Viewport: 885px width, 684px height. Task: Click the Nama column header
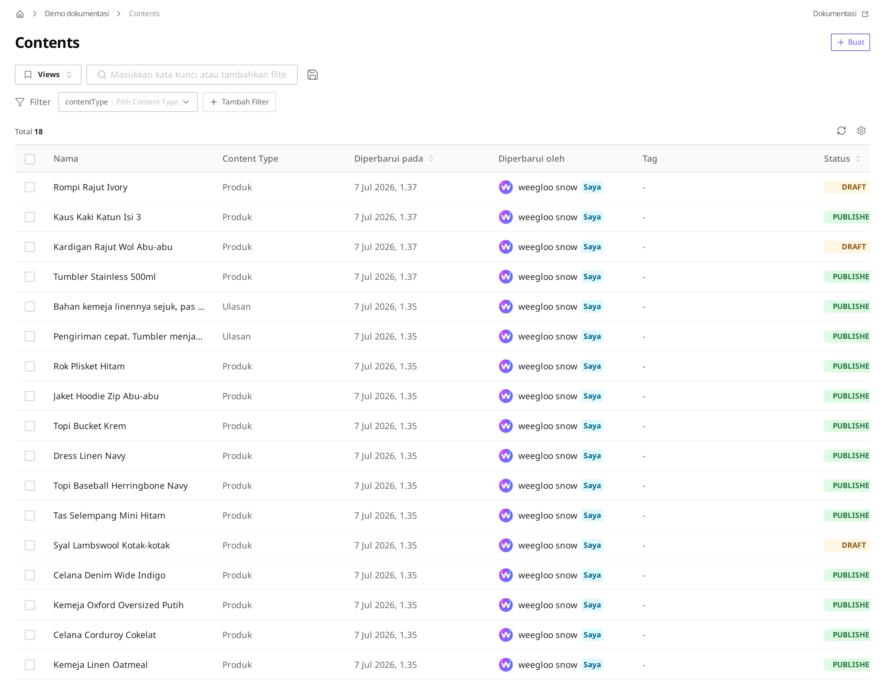click(x=66, y=159)
